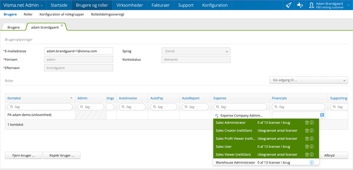The height and width of the screenshot is (170, 353).
Task: Open Brugere og roller menu
Action: pyautogui.click(x=92, y=5)
